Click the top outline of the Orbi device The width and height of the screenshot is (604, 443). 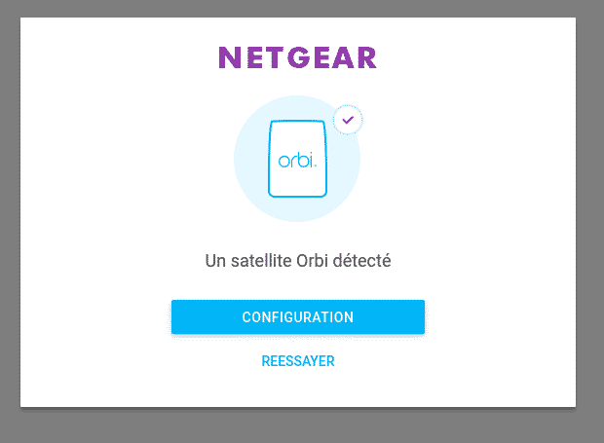(297, 121)
